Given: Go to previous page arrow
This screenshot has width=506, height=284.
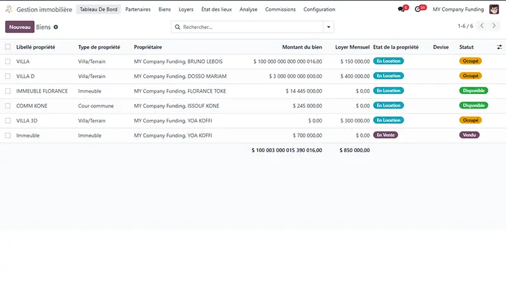Looking at the screenshot, I should pos(482,27).
